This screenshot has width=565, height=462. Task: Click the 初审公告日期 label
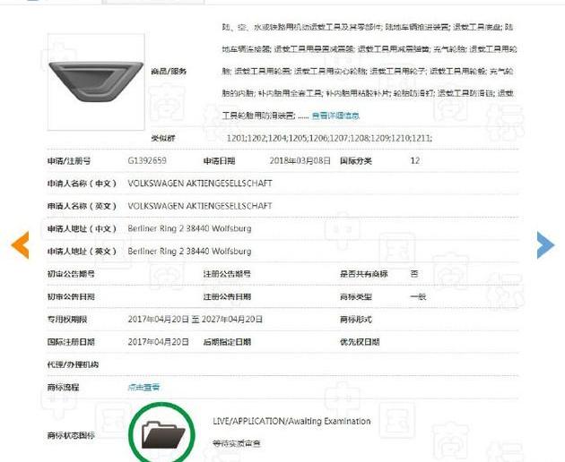tap(71, 297)
